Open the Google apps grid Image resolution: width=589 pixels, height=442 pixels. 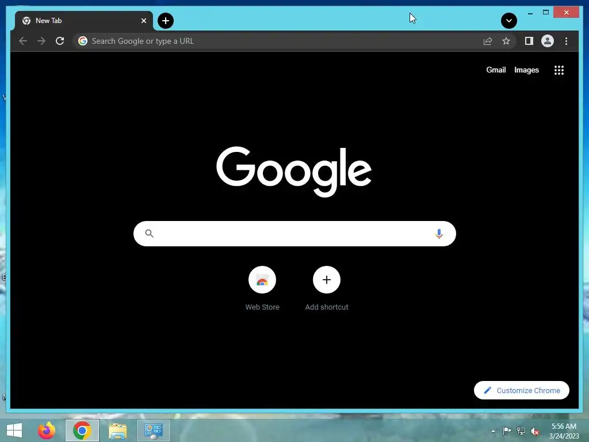pyautogui.click(x=559, y=70)
